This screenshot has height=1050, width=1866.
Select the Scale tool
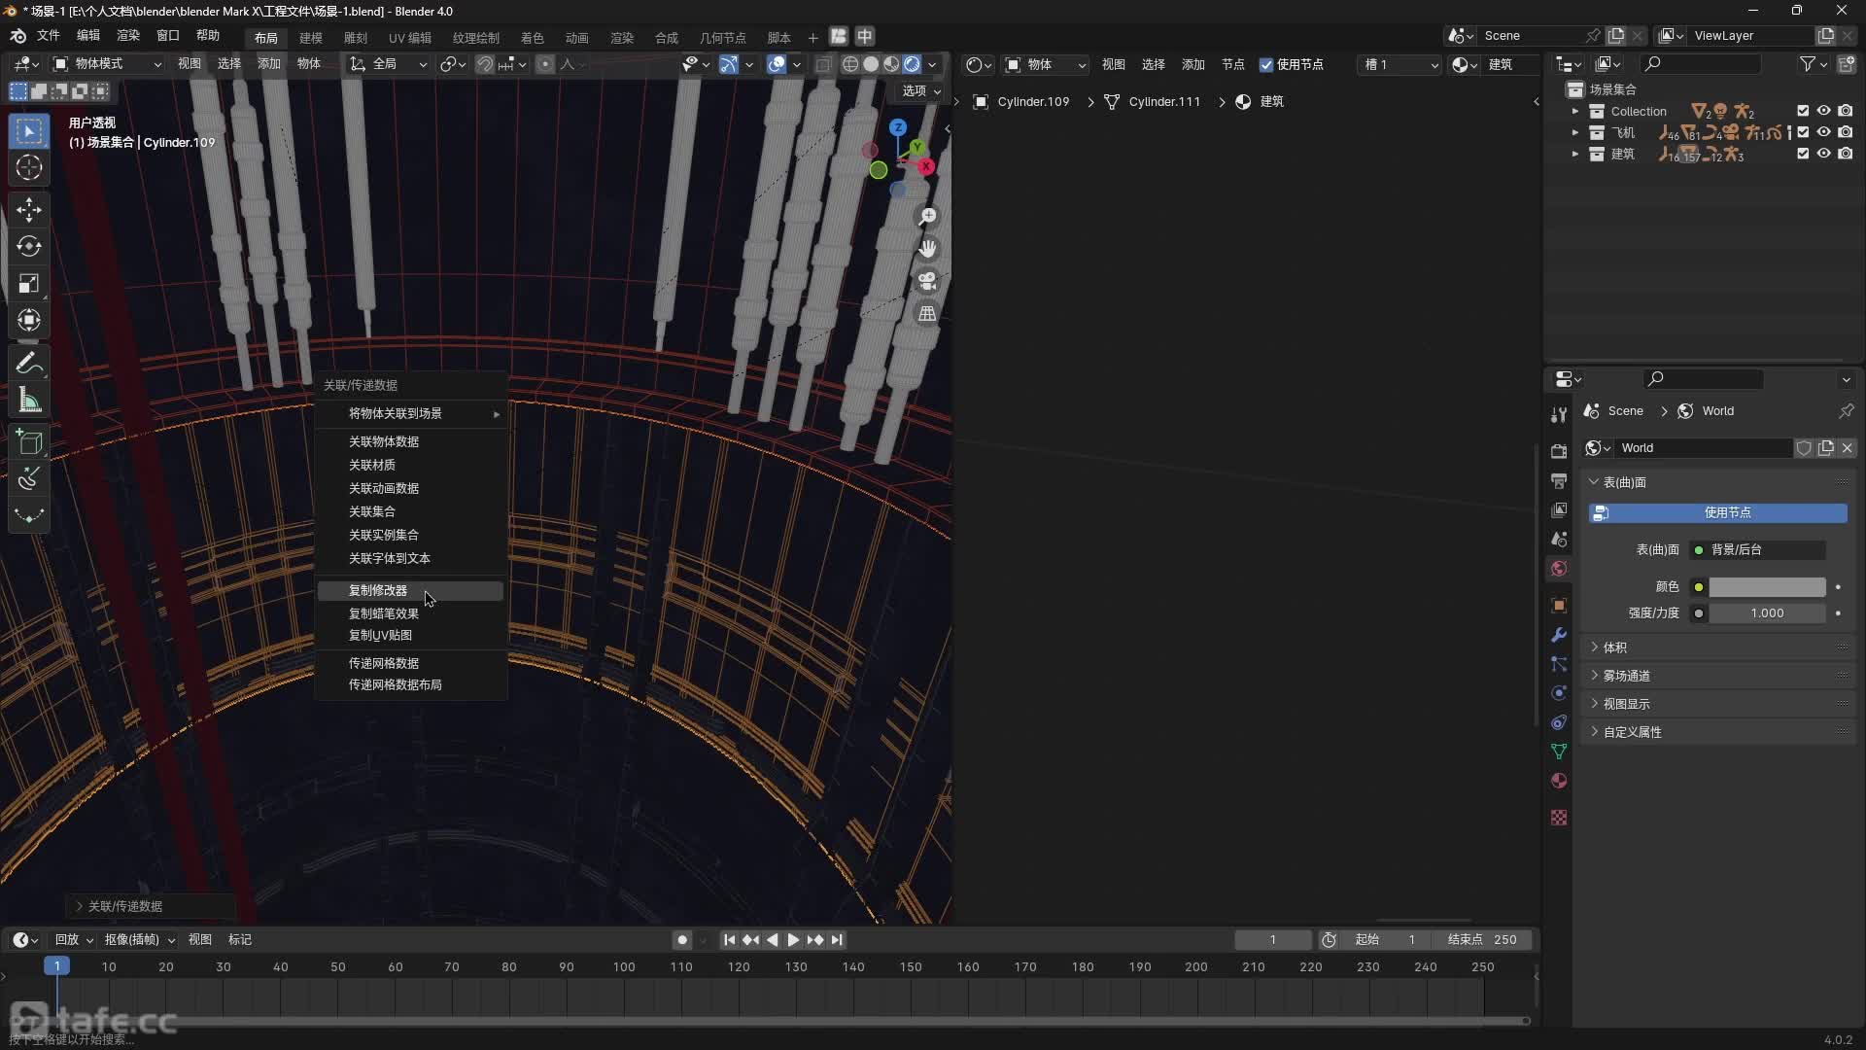click(x=29, y=283)
